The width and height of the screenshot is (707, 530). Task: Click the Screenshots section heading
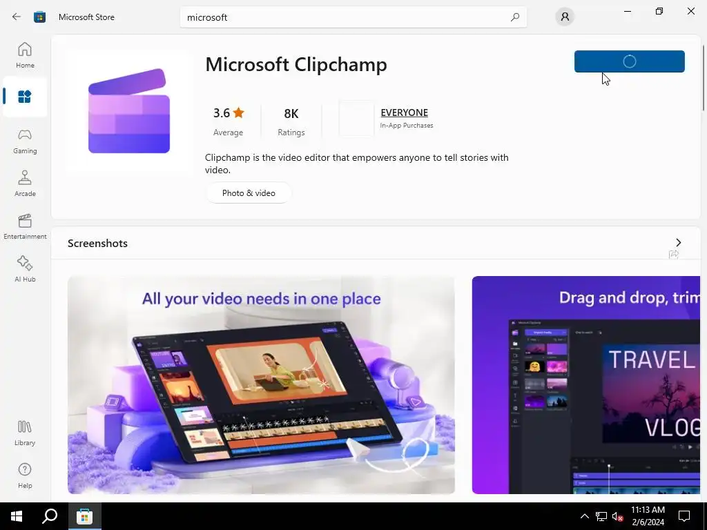tap(97, 244)
